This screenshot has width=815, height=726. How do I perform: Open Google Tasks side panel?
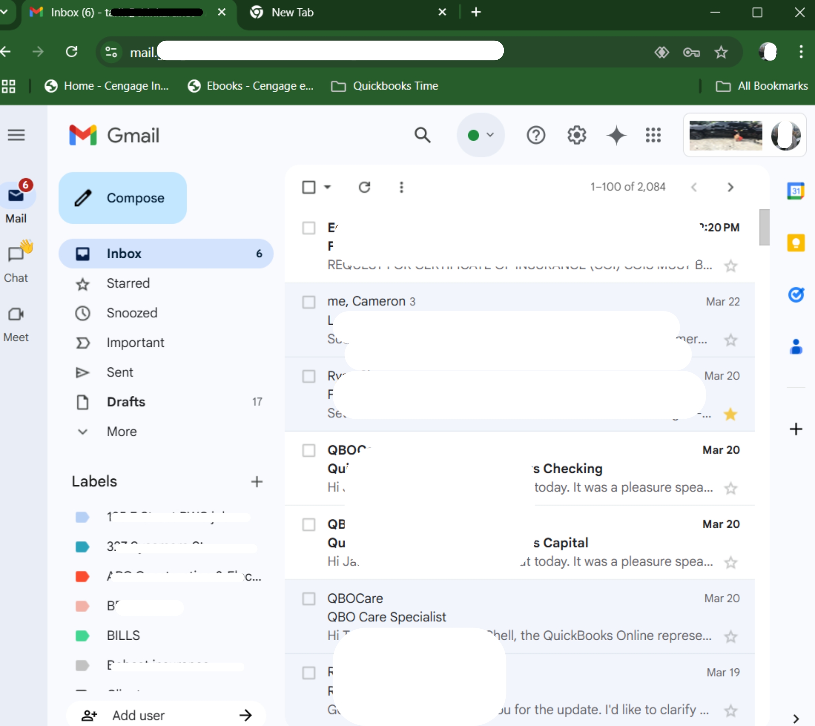tap(796, 295)
